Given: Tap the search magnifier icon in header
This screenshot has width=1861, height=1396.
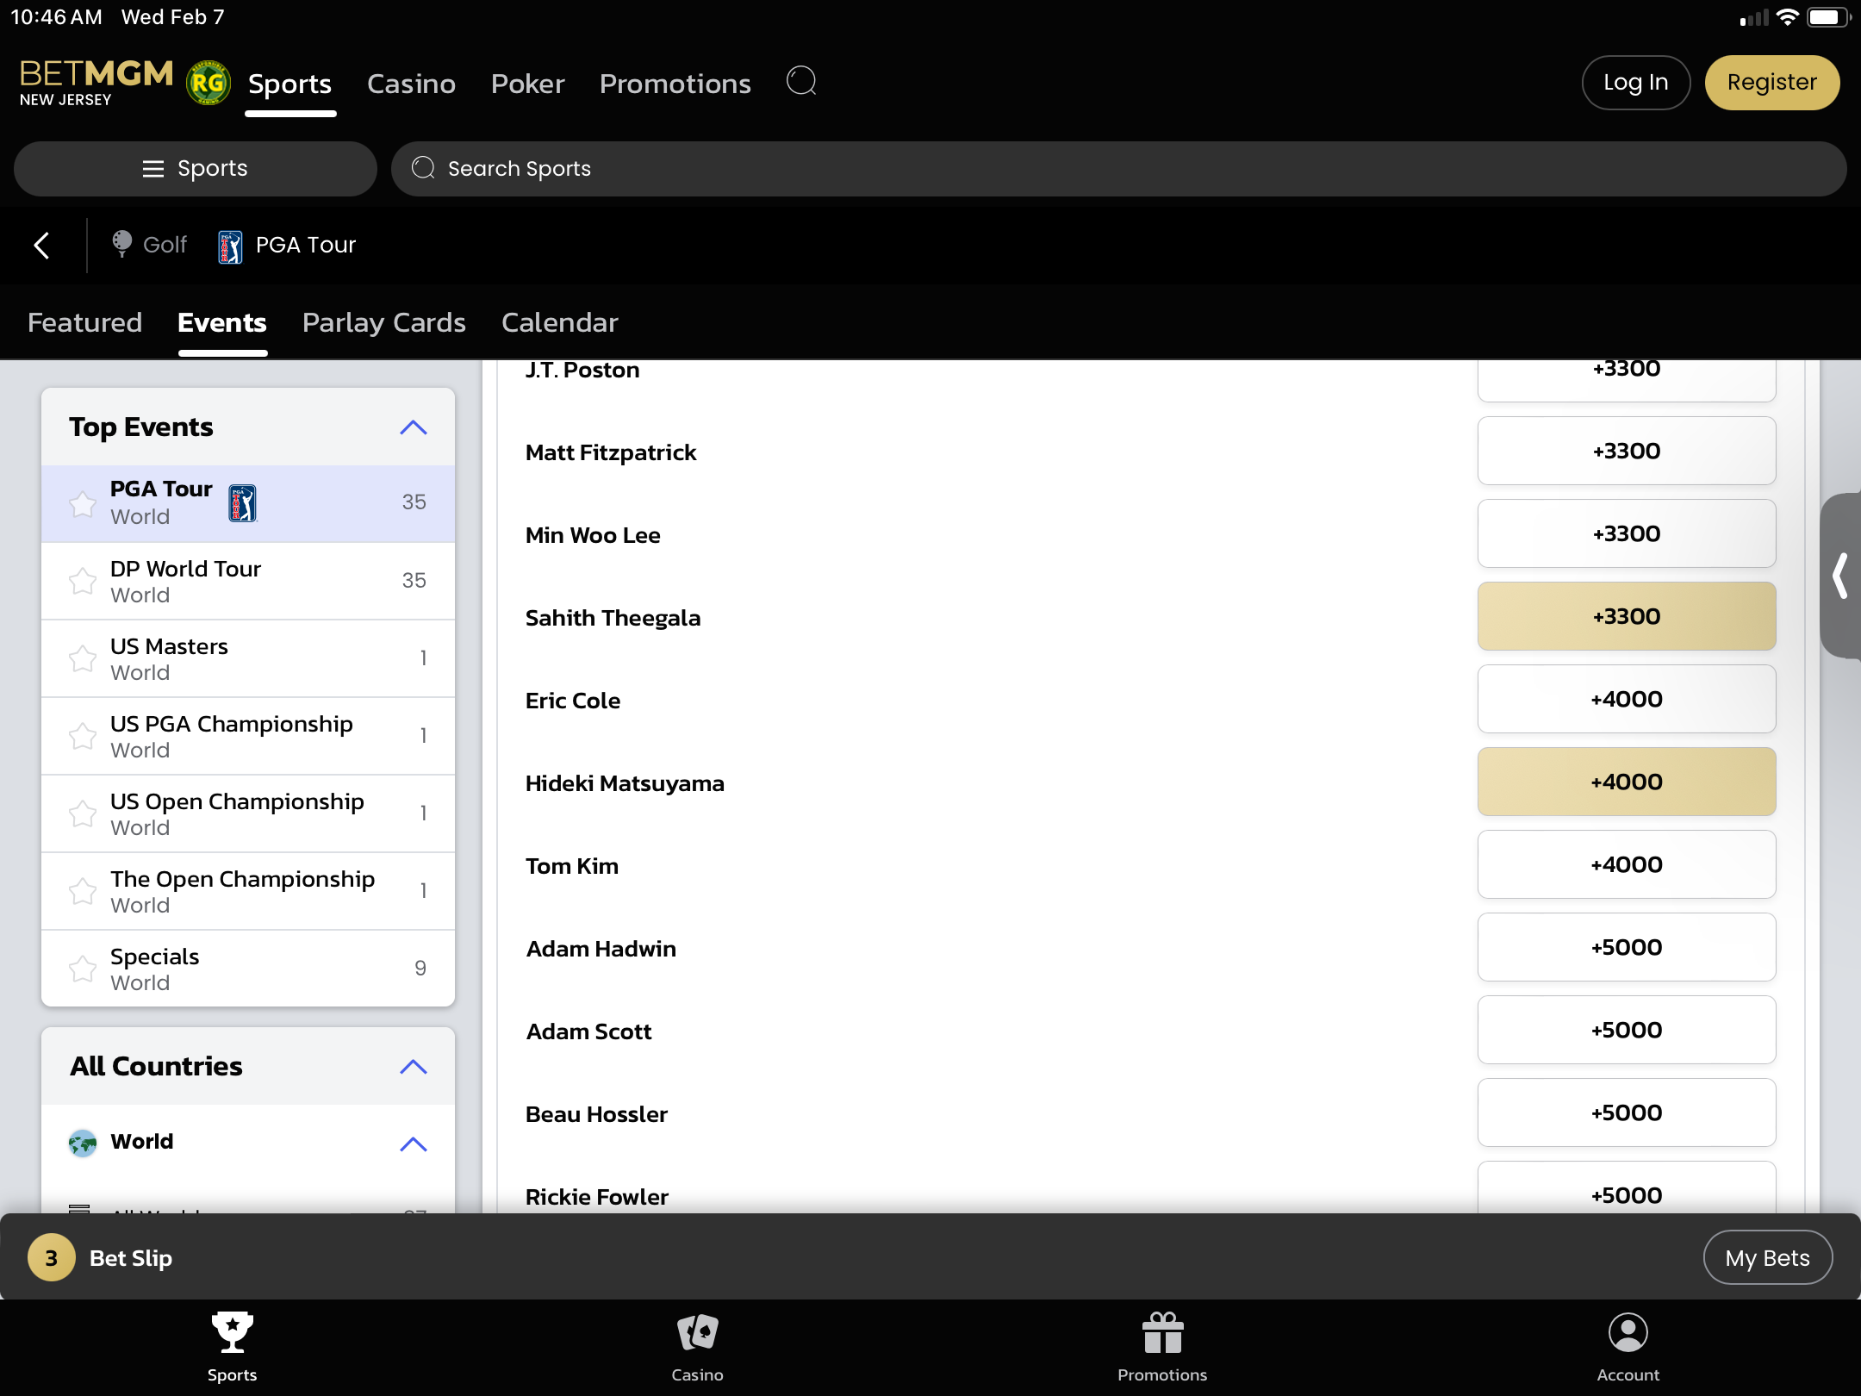Looking at the screenshot, I should [x=801, y=82].
